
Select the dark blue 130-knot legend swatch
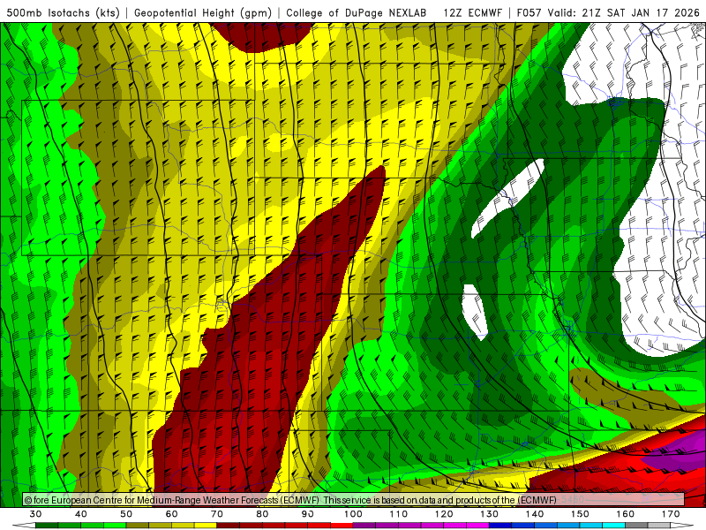tap(499, 526)
